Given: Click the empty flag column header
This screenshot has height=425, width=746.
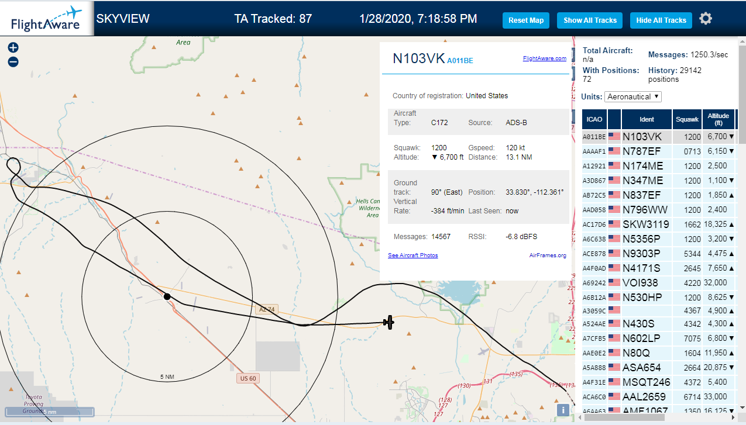Looking at the screenshot, I should (614, 119).
